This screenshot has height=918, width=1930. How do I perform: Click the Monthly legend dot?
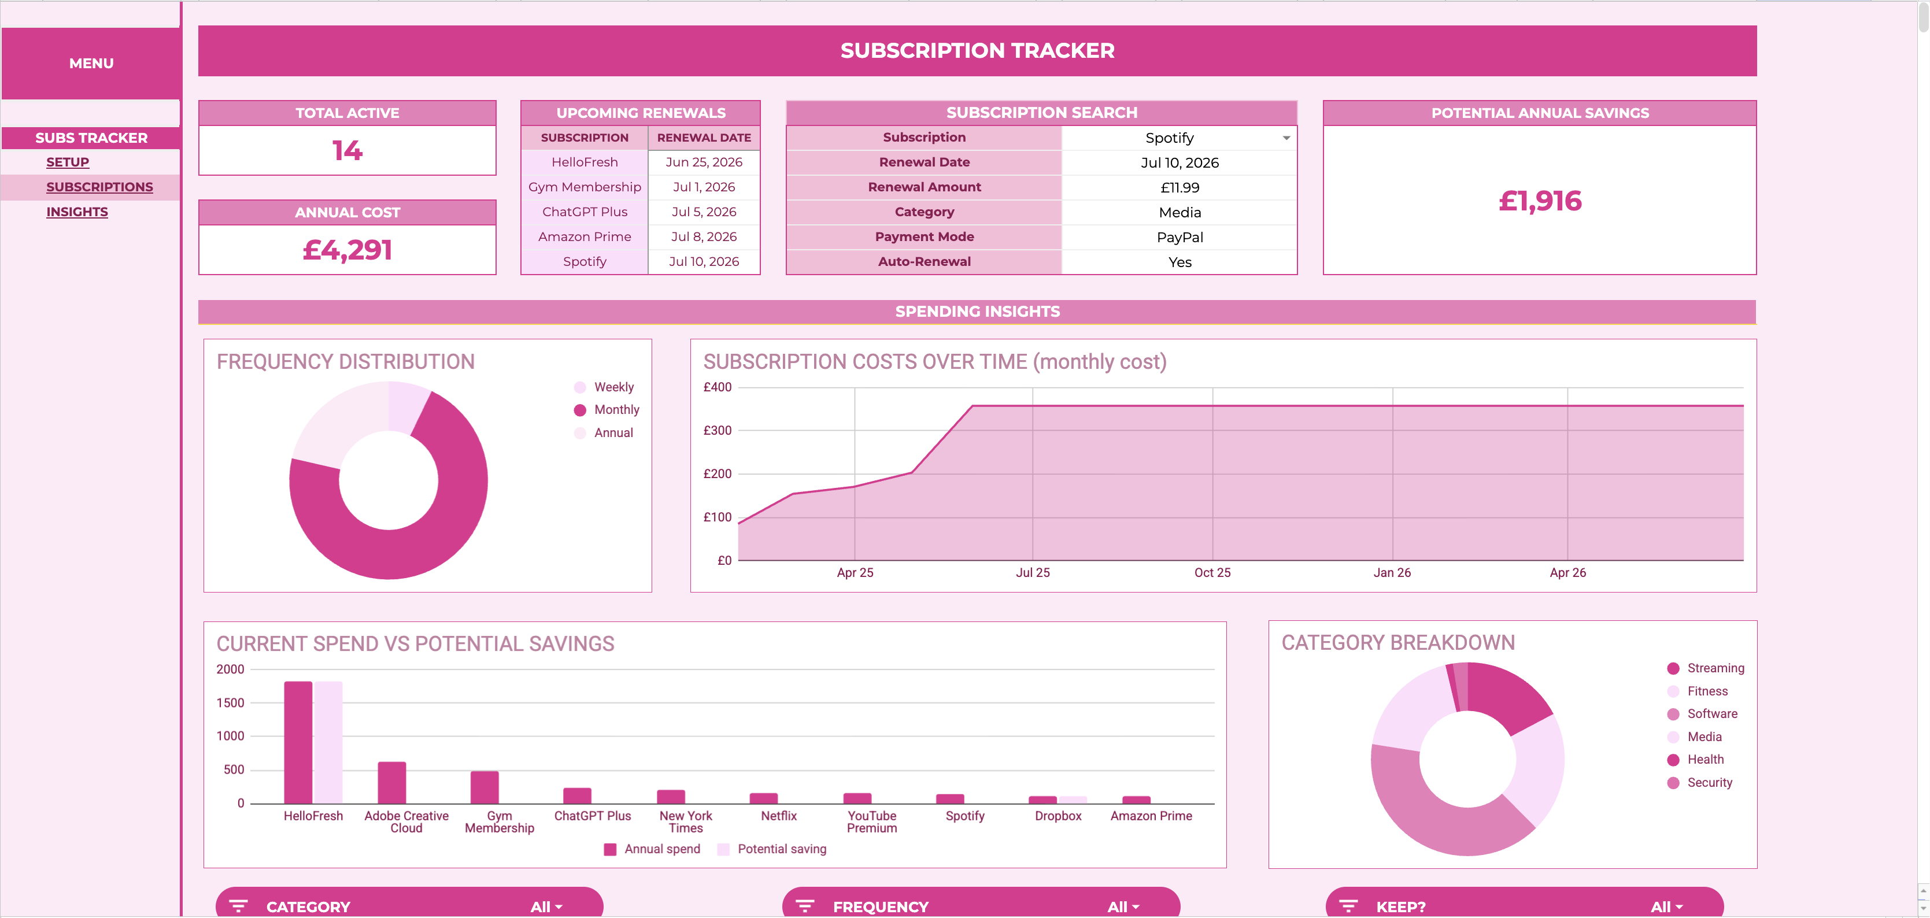pos(580,410)
